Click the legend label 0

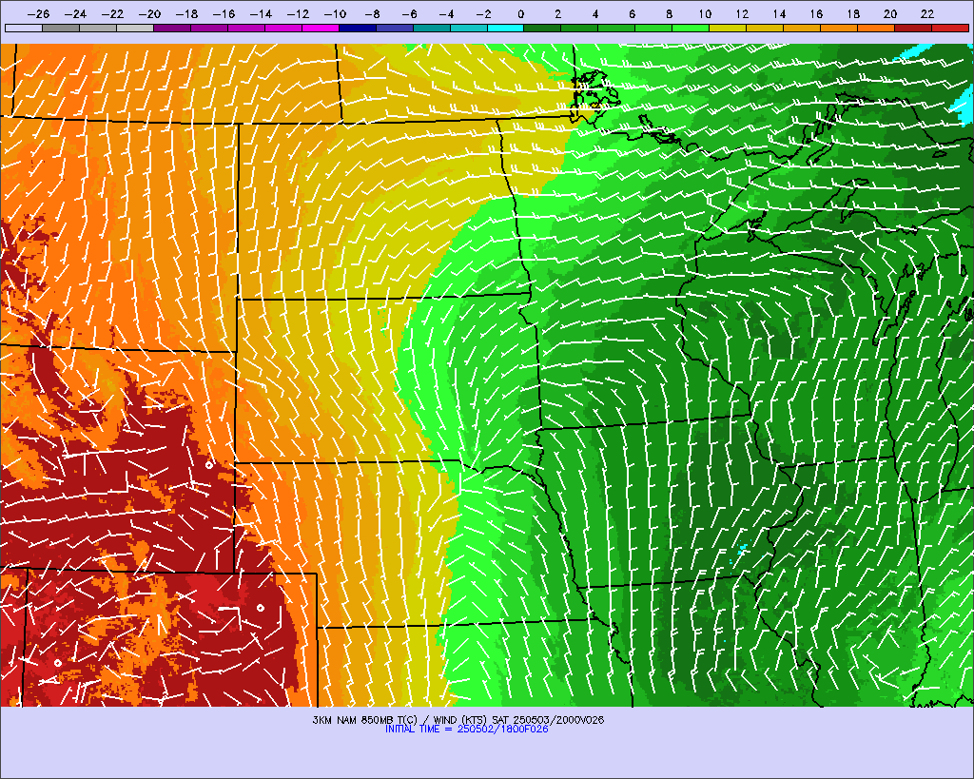[x=520, y=14]
